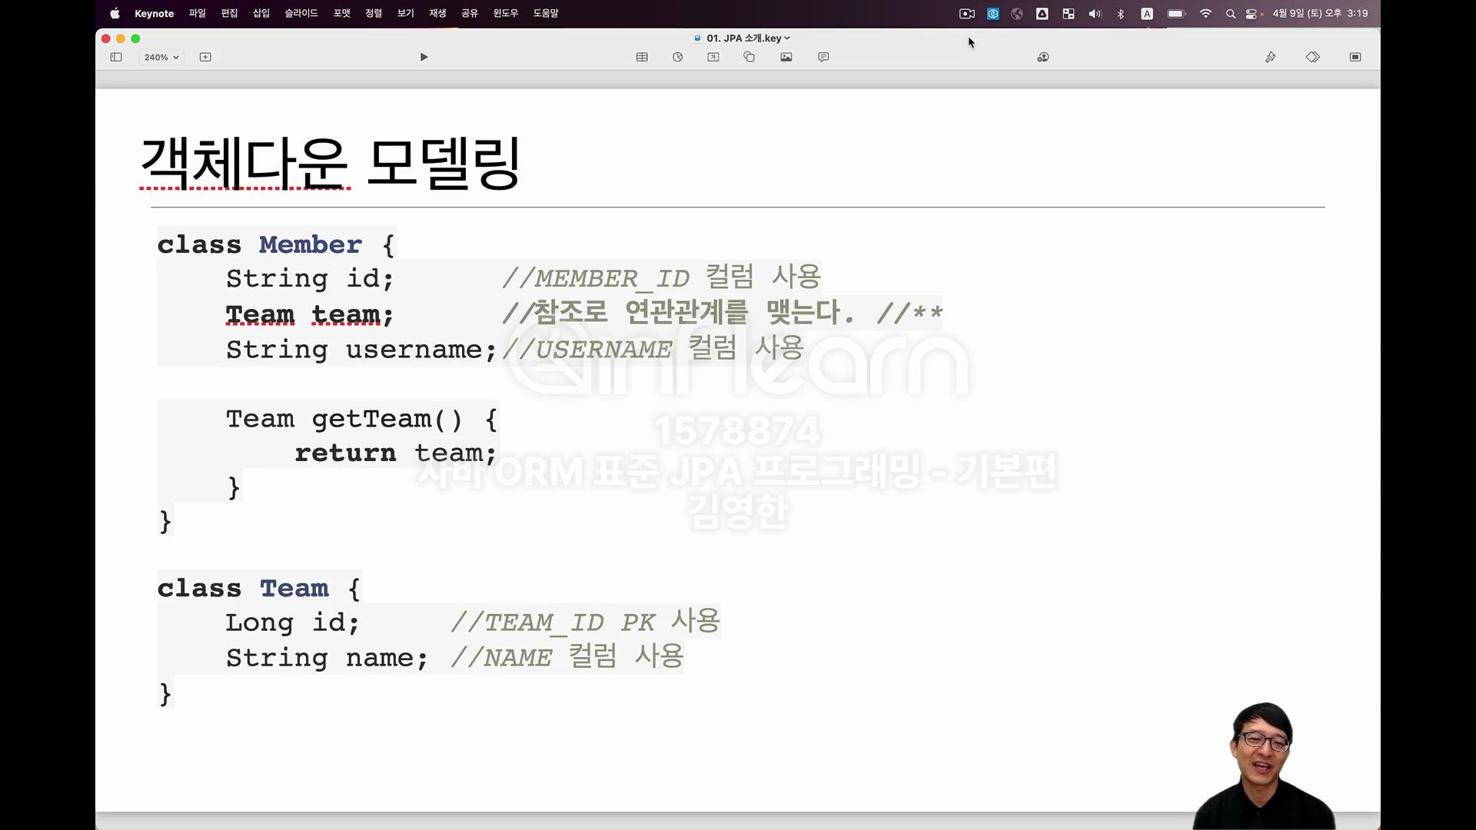
Task: Insert a shape from toolbar
Action: click(x=750, y=57)
